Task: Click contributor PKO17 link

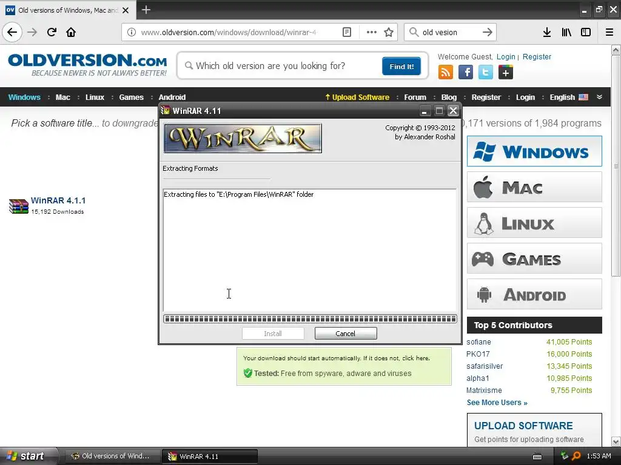Action: (x=478, y=354)
